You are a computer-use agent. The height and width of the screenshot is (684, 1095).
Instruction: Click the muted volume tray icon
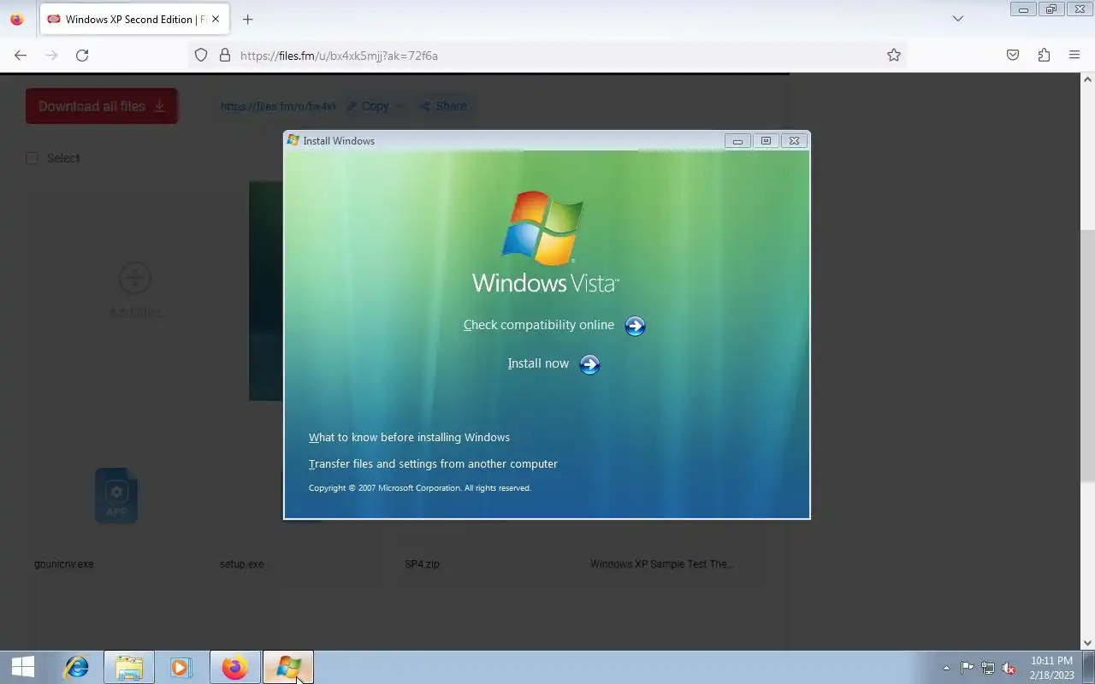point(1009,669)
